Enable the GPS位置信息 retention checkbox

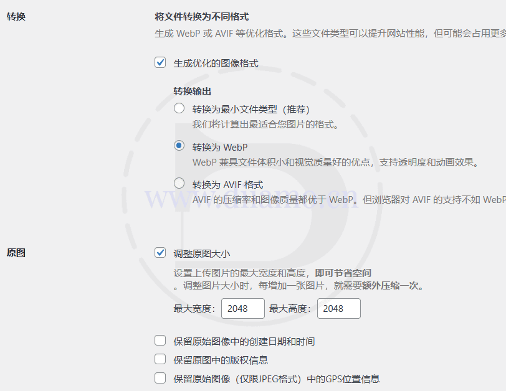point(160,378)
